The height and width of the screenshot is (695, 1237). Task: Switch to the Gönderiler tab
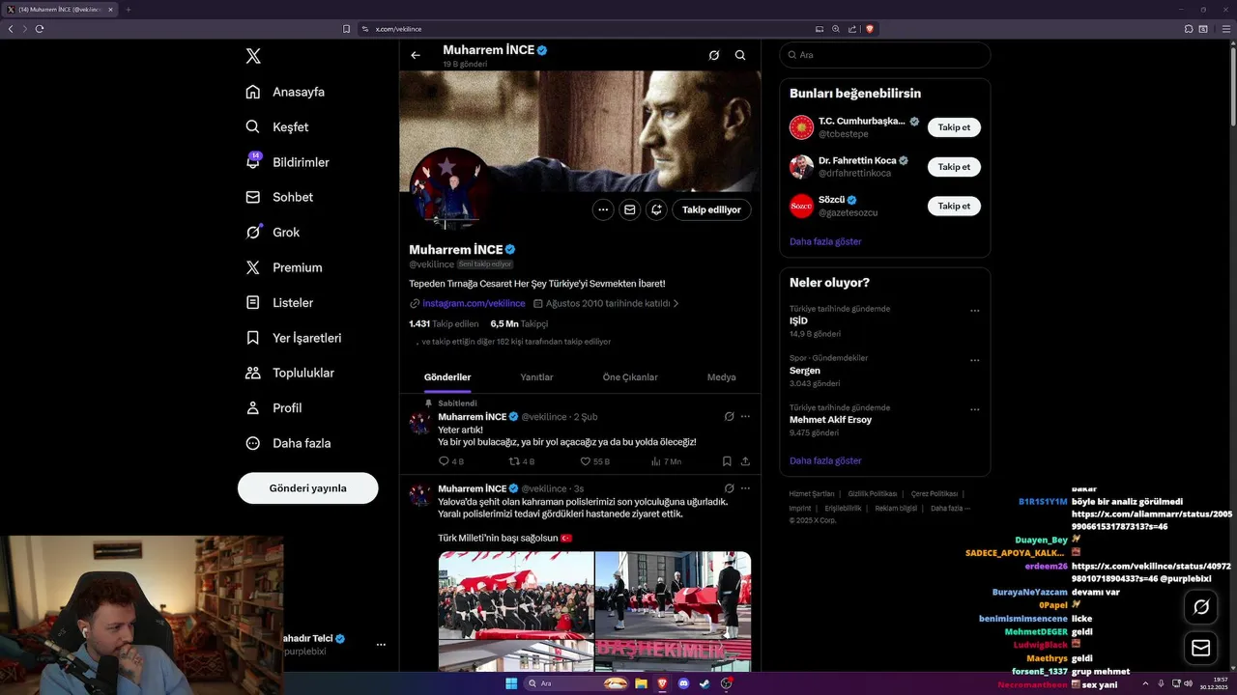click(447, 377)
